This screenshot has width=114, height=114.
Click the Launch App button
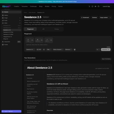coord(106,7)
